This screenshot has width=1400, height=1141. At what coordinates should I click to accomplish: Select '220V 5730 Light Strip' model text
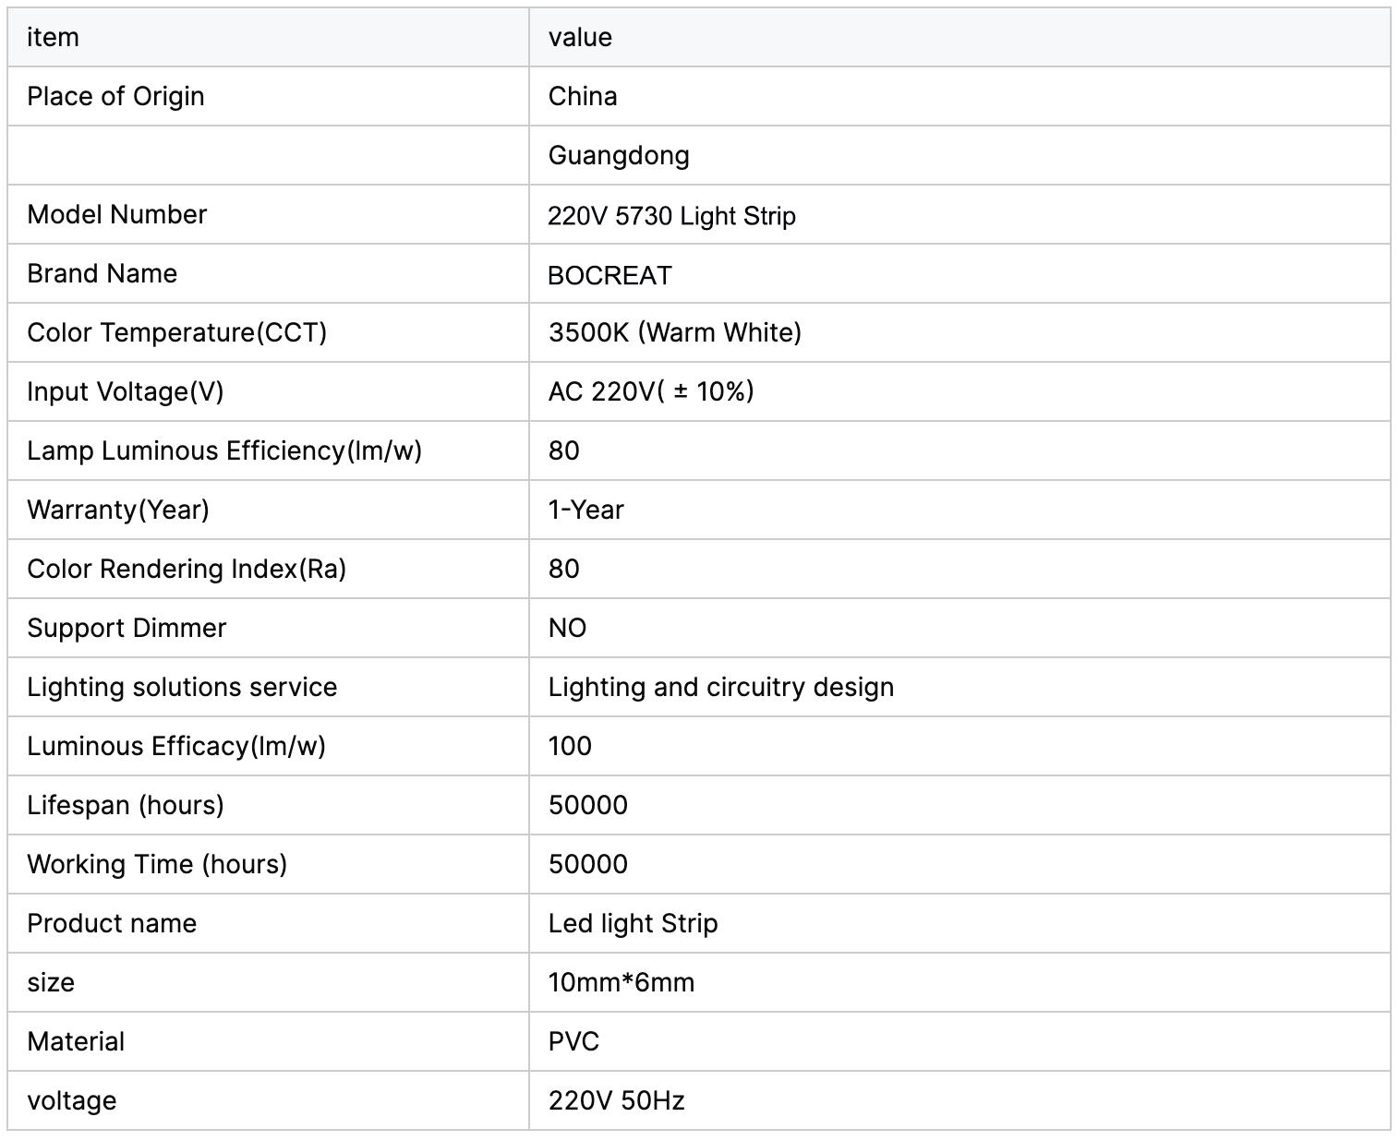pos(671,216)
